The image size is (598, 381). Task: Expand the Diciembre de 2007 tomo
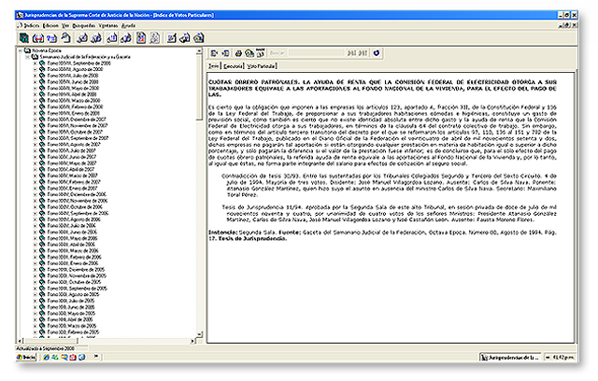click(x=36, y=120)
